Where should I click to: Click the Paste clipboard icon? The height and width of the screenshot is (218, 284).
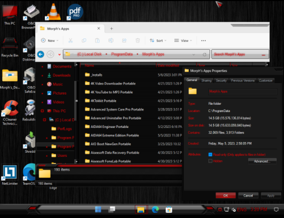(97, 40)
